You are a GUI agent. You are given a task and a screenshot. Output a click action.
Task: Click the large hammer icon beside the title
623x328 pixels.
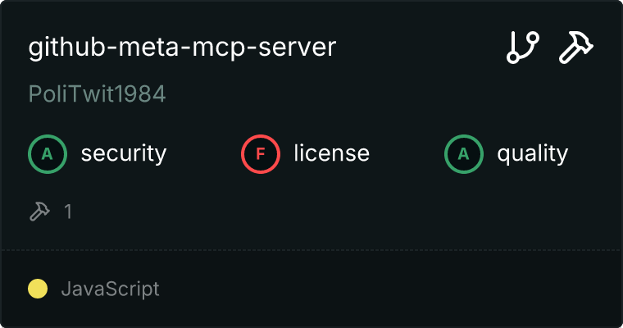[x=576, y=48]
